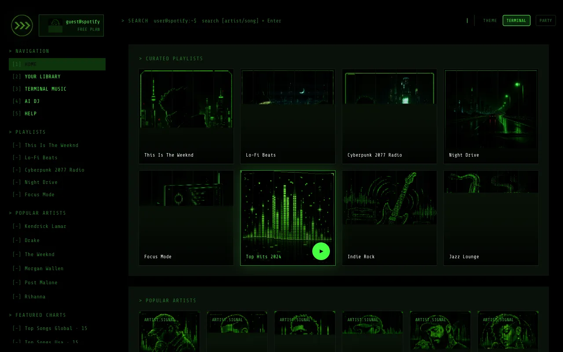
Task: Open Cyberpunk 2077 Radio playlist card
Action: click(x=389, y=116)
